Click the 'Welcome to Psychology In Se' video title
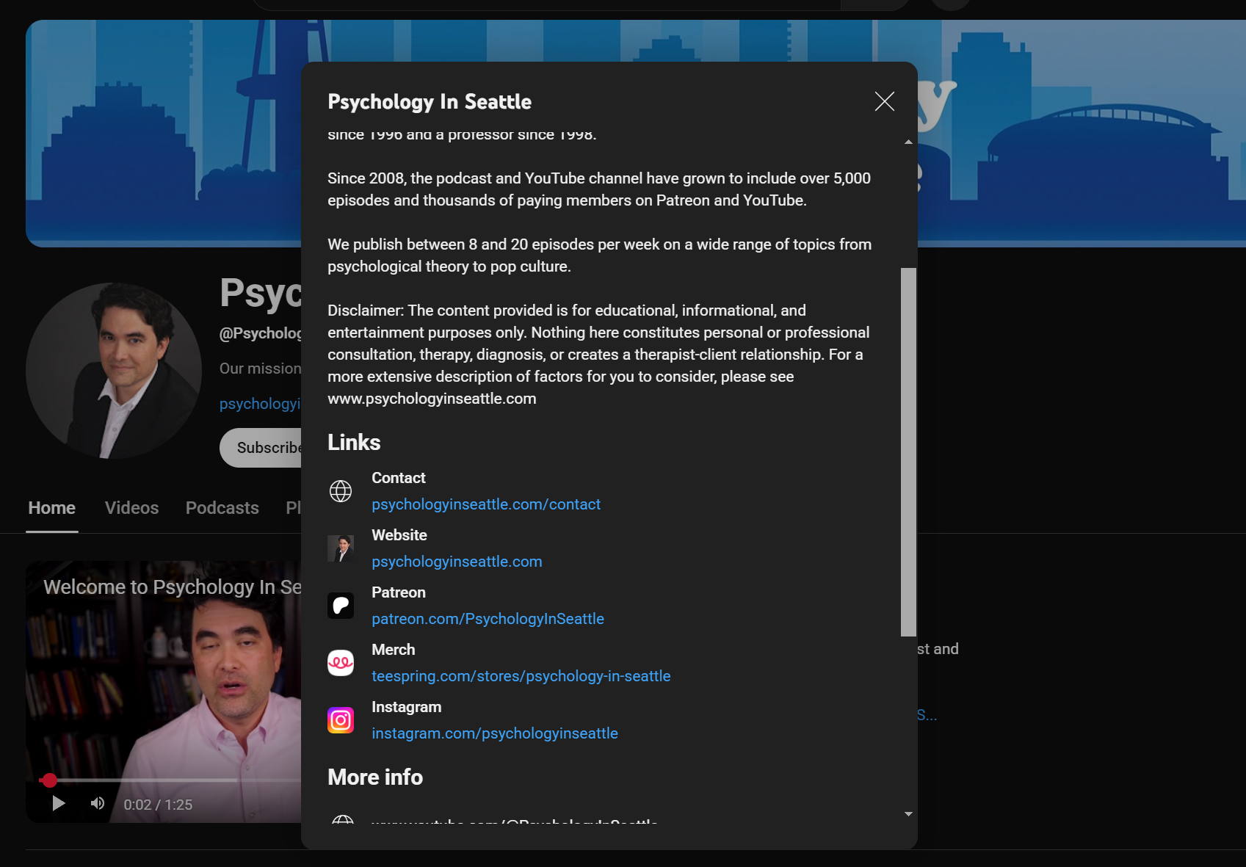1246x867 pixels. 173,587
